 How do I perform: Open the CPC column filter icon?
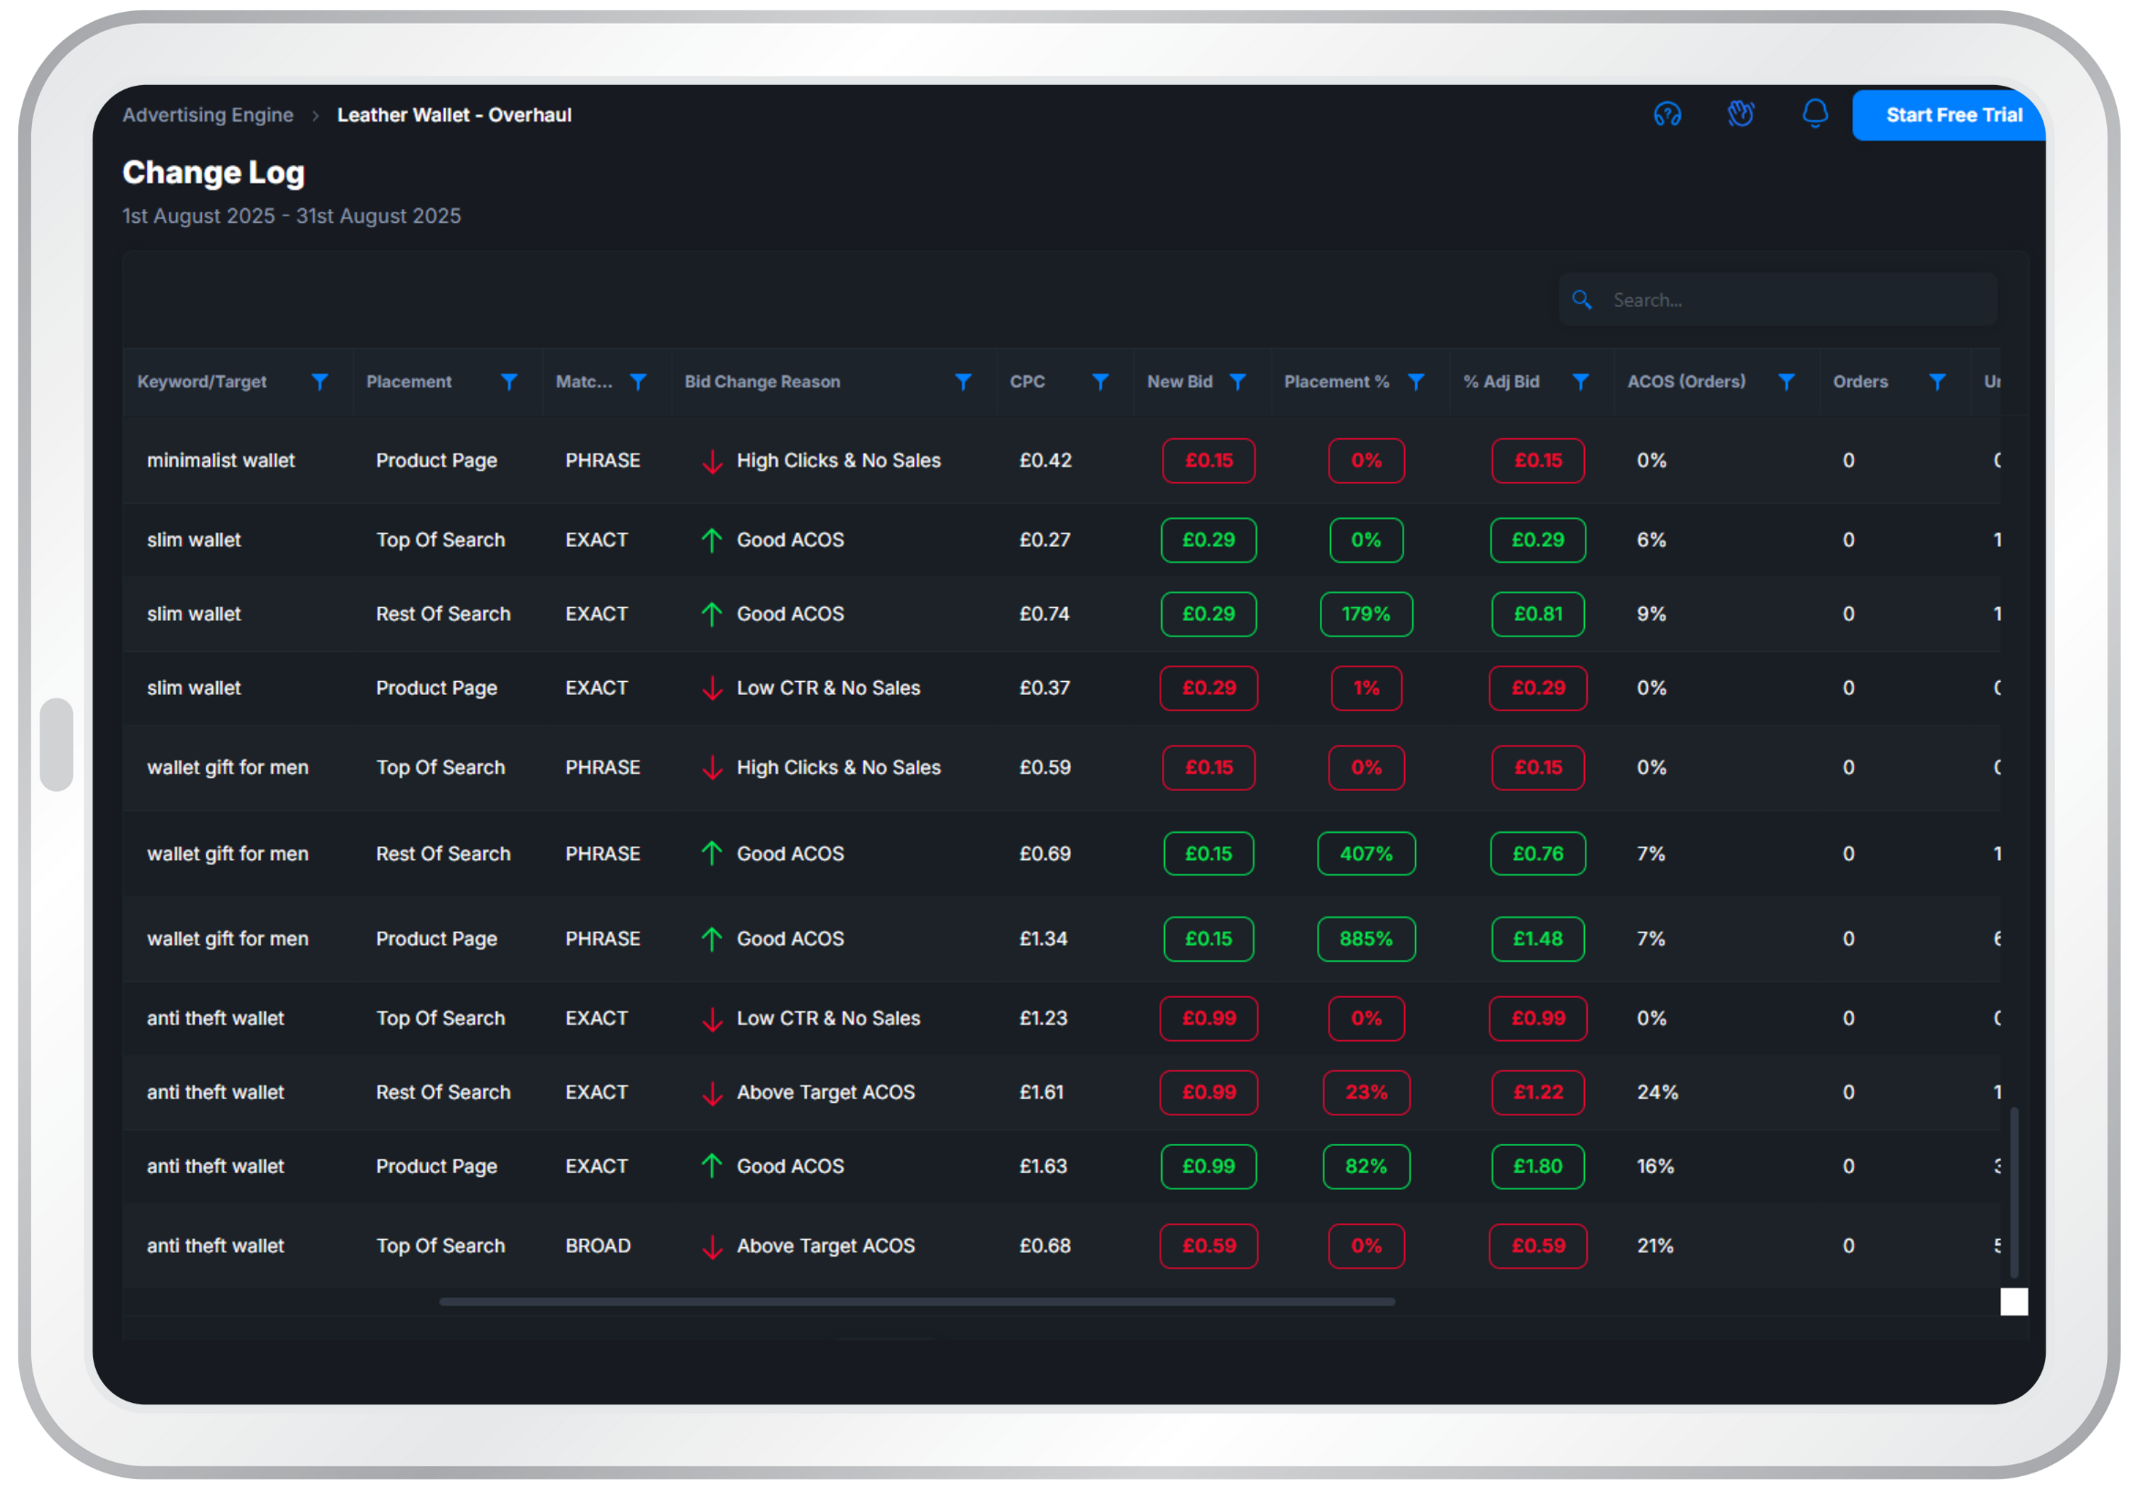point(1100,382)
